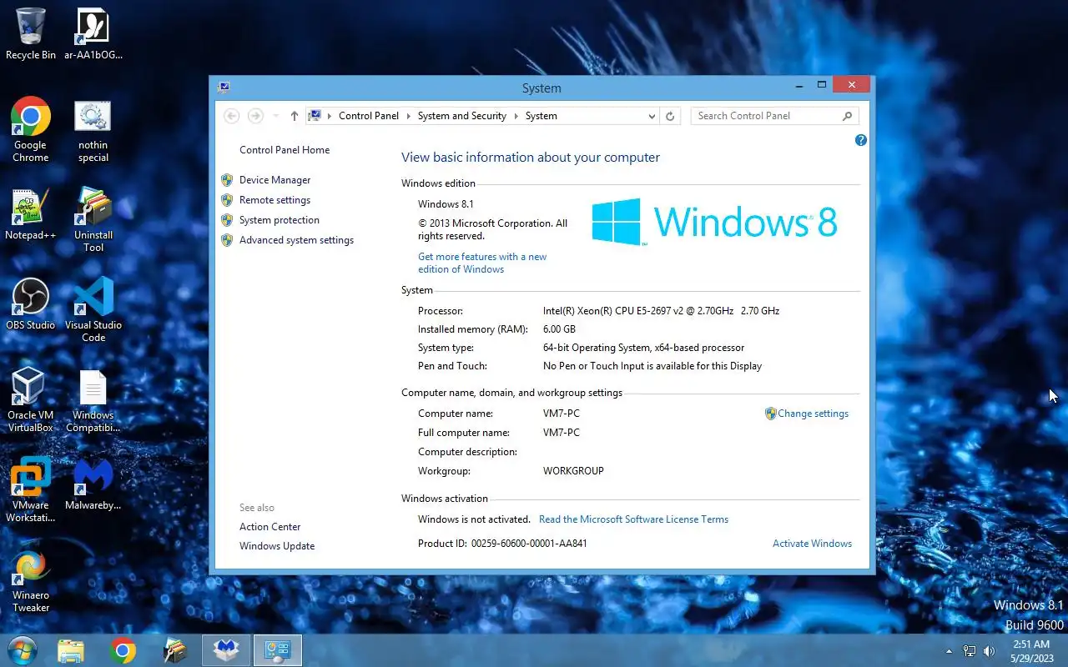Image resolution: width=1068 pixels, height=667 pixels.
Task: Click Change settings link
Action: pos(813,414)
